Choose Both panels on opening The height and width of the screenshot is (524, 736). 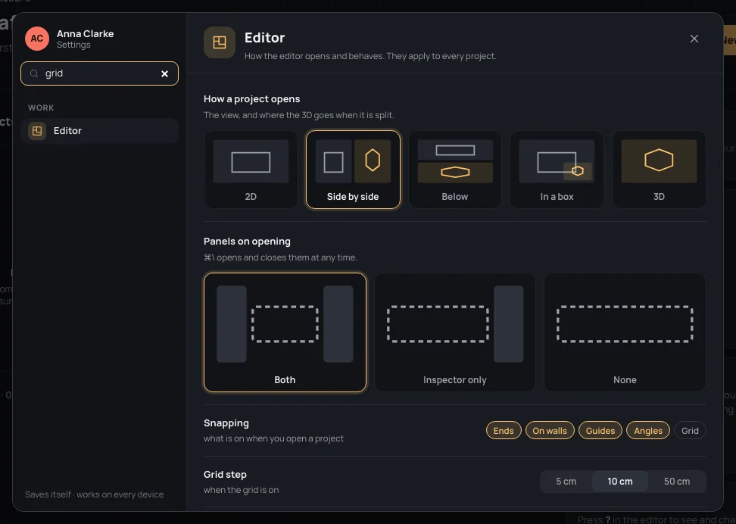coord(285,332)
